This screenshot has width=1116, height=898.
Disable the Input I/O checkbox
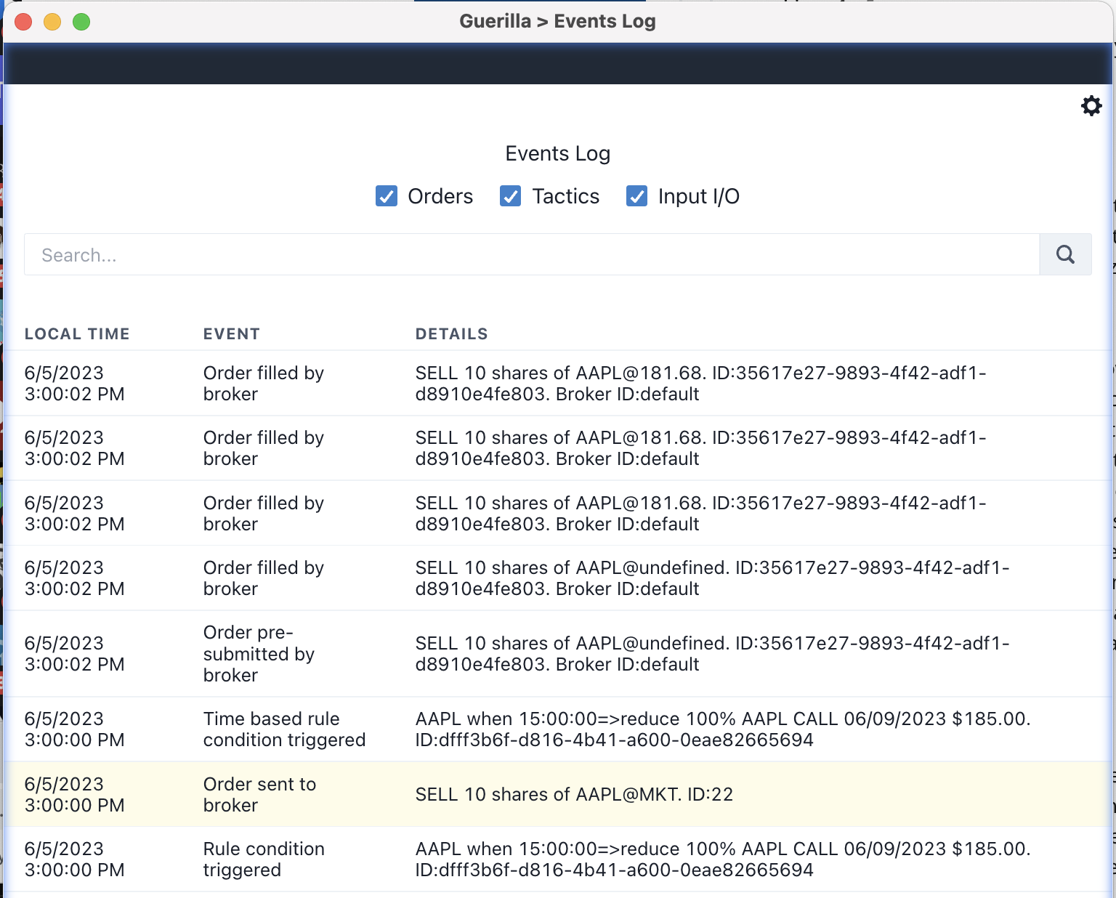(637, 196)
